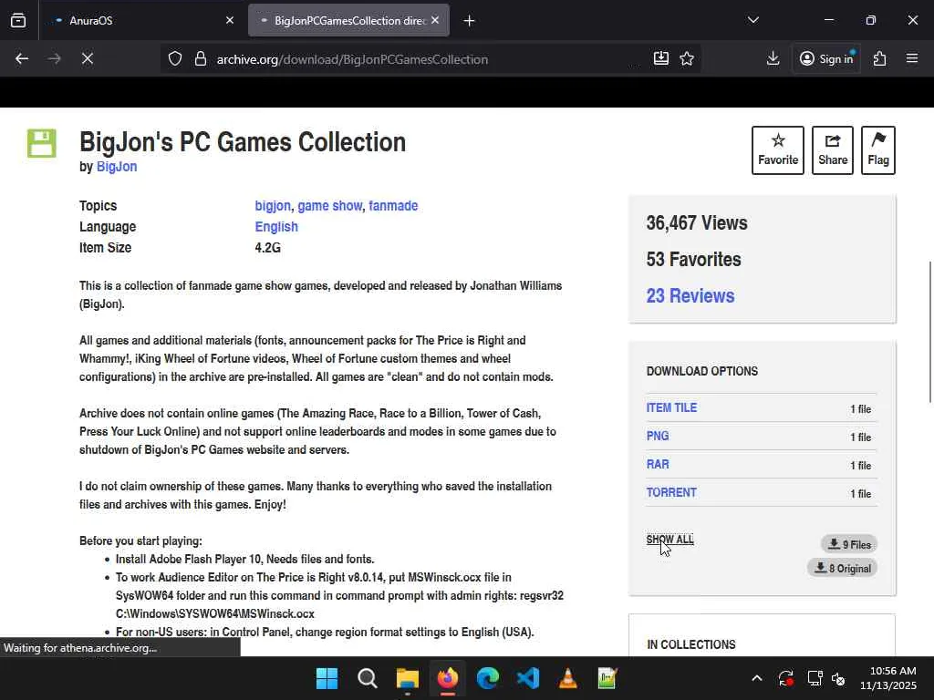934x700 pixels.
Task: Click the install/save page icon in address bar
Action: point(661,58)
